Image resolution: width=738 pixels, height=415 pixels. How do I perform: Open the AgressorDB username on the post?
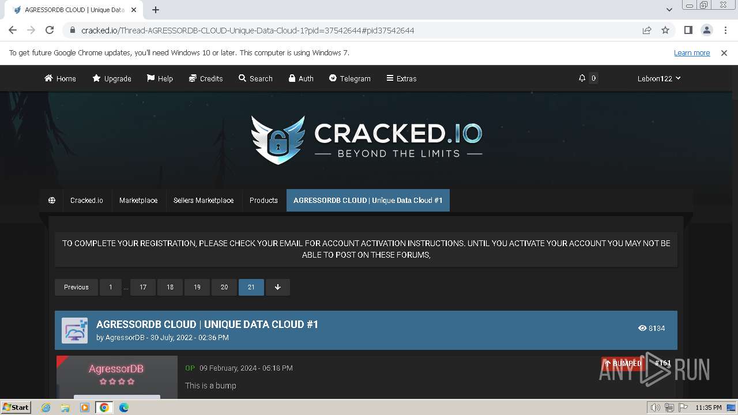coord(116,369)
